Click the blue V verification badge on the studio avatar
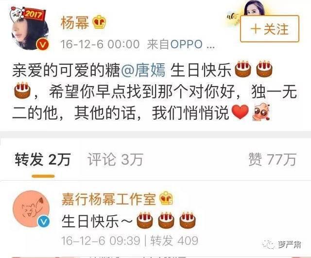 44,221
